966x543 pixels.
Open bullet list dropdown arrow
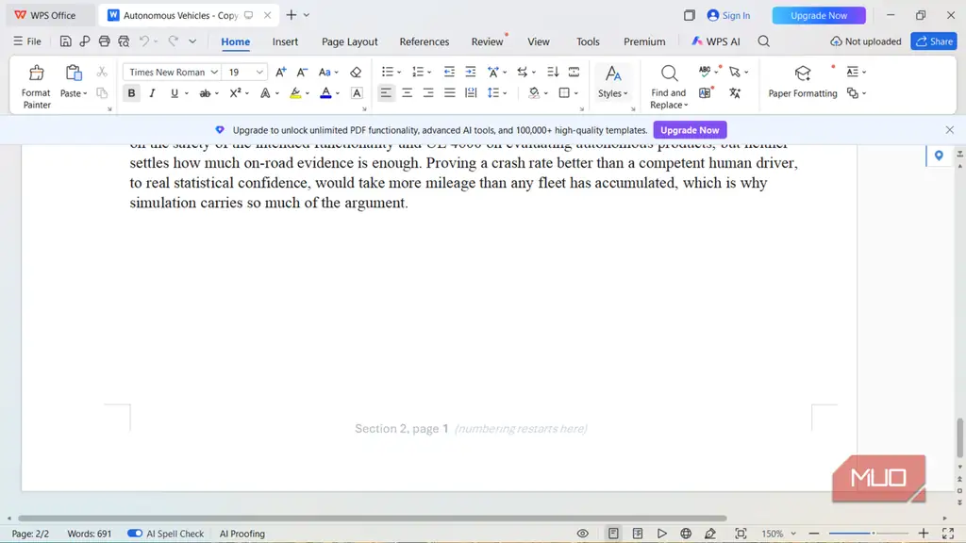(399, 73)
